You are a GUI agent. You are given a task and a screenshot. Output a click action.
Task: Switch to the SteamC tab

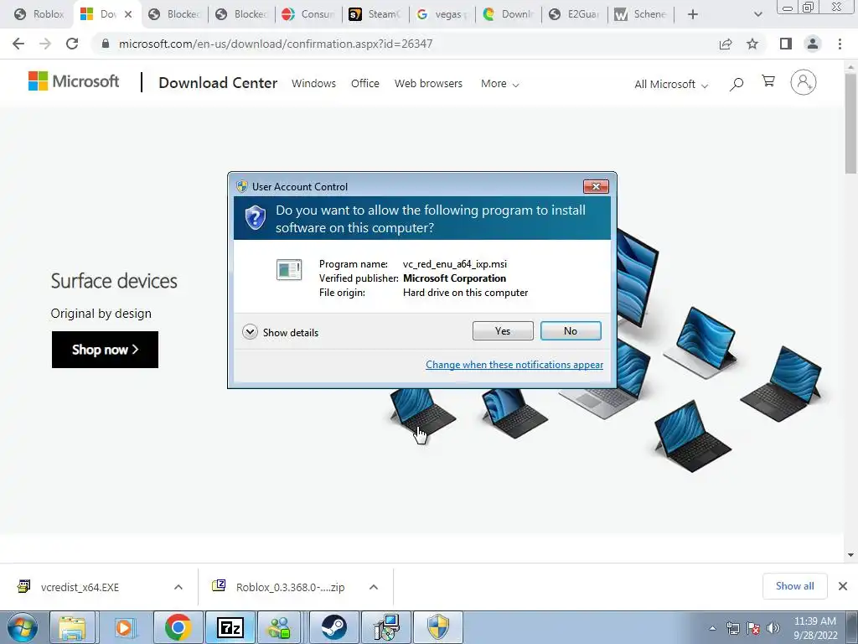[x=375, y=14]
